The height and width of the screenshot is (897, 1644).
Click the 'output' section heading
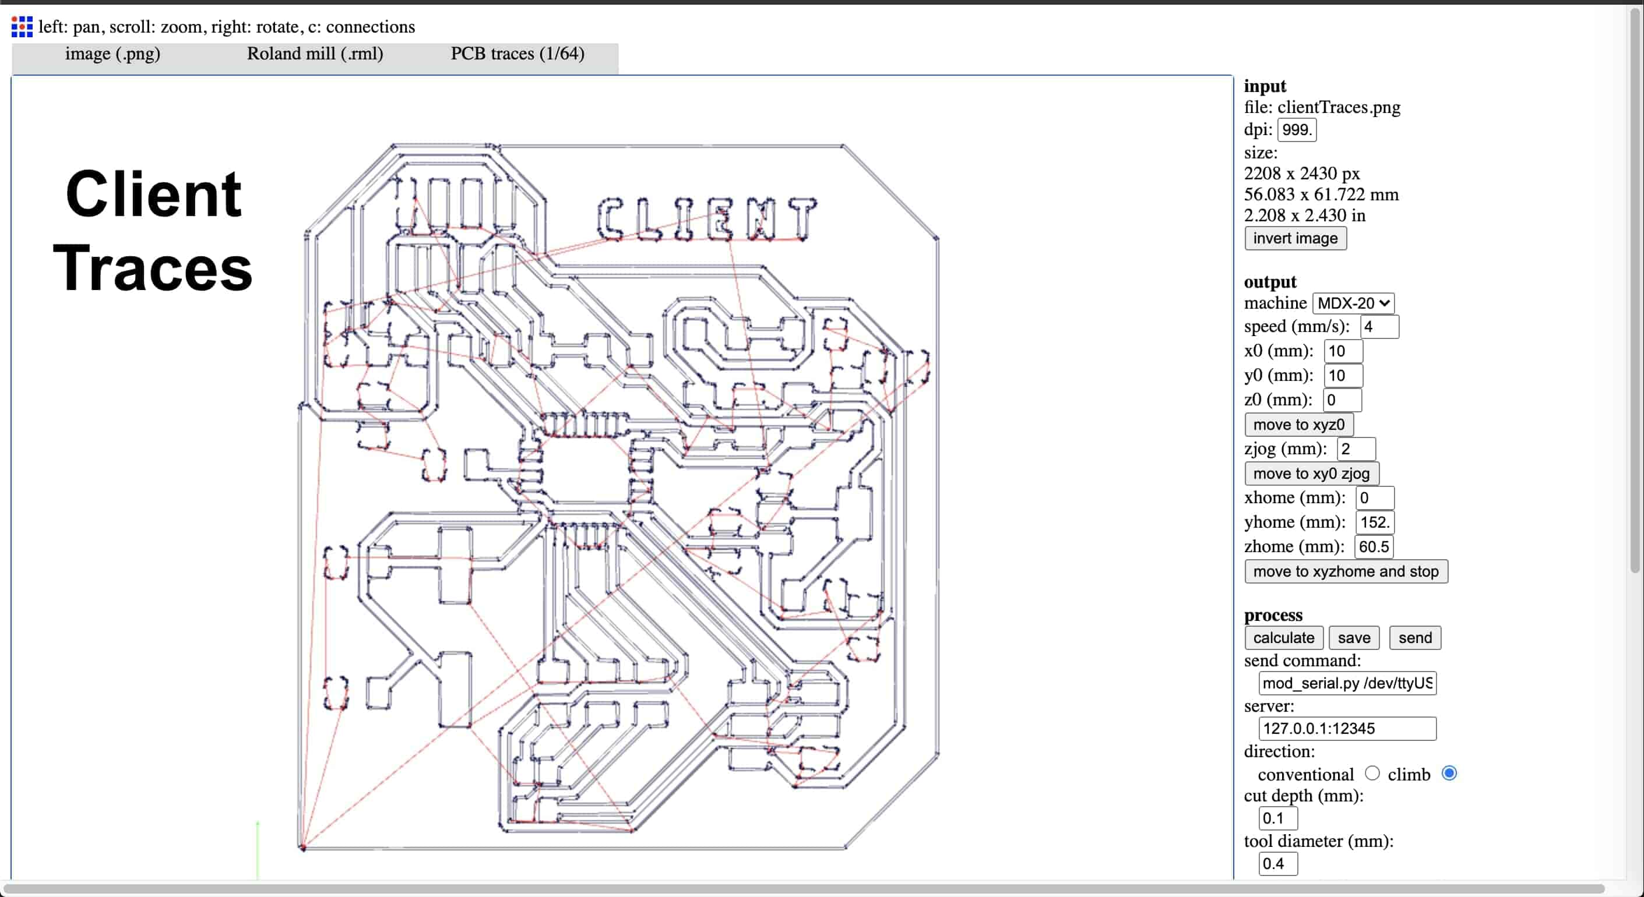tap(1270, 282)
